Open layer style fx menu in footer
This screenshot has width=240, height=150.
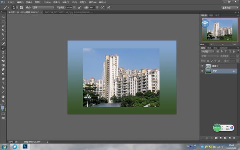pyautogui.click(x=212, y=138)
